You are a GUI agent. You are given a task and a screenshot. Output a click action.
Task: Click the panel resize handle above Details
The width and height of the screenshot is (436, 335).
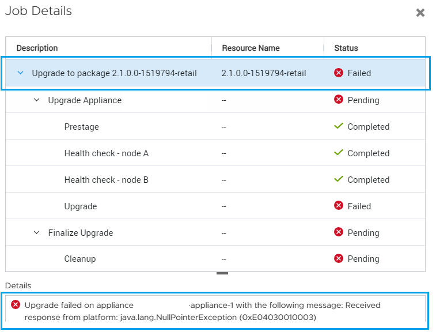222,273
